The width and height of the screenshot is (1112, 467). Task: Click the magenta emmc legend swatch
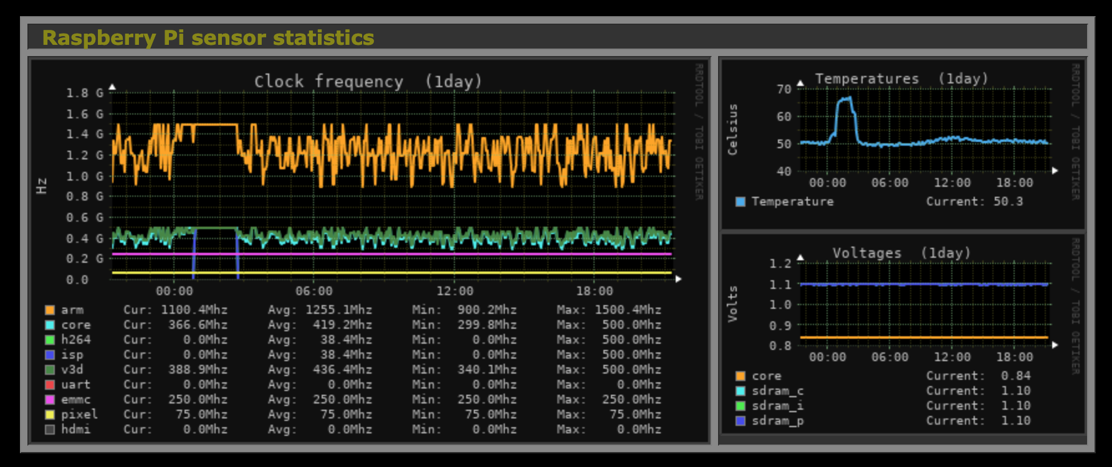[50, 400]
